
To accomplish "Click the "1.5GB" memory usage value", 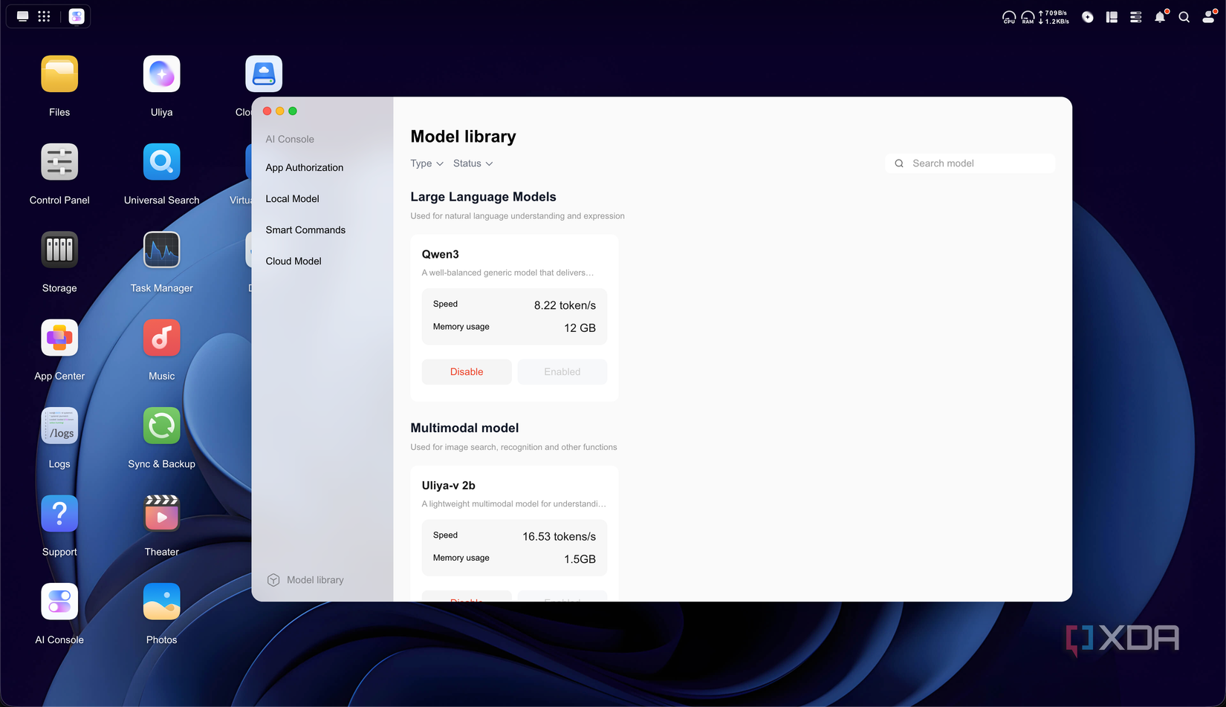I will pyautogui.click(x=580, y=559).
